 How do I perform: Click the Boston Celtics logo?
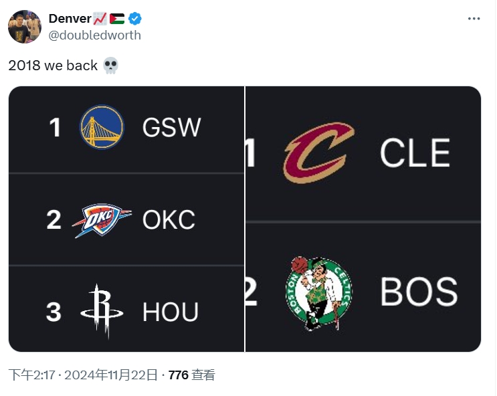(318, 292)
